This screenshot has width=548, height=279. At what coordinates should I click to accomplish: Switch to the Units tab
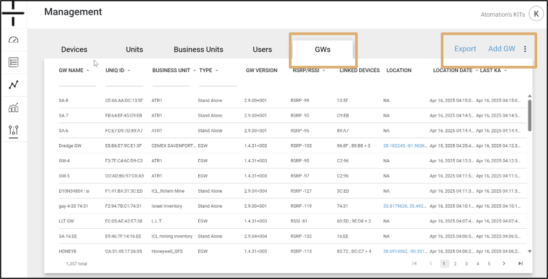[x=134, y=49]
